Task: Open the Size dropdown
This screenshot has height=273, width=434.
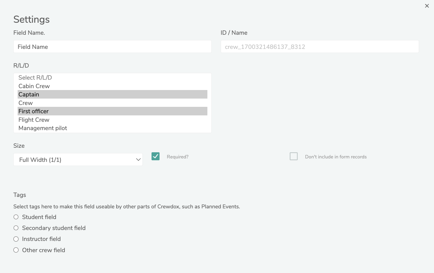Action: [78, 160]
